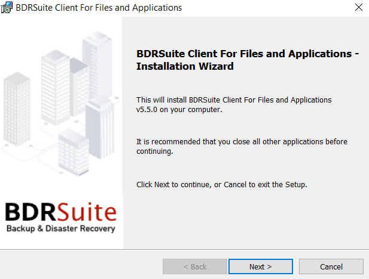Click the wide building, second from left
The image size is (369, 279).
pyautogui.click(x=56, y=87)
